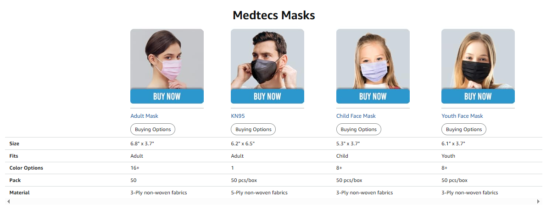
Task: Click the child wearing purple mask photo
Action: [373, 59]
